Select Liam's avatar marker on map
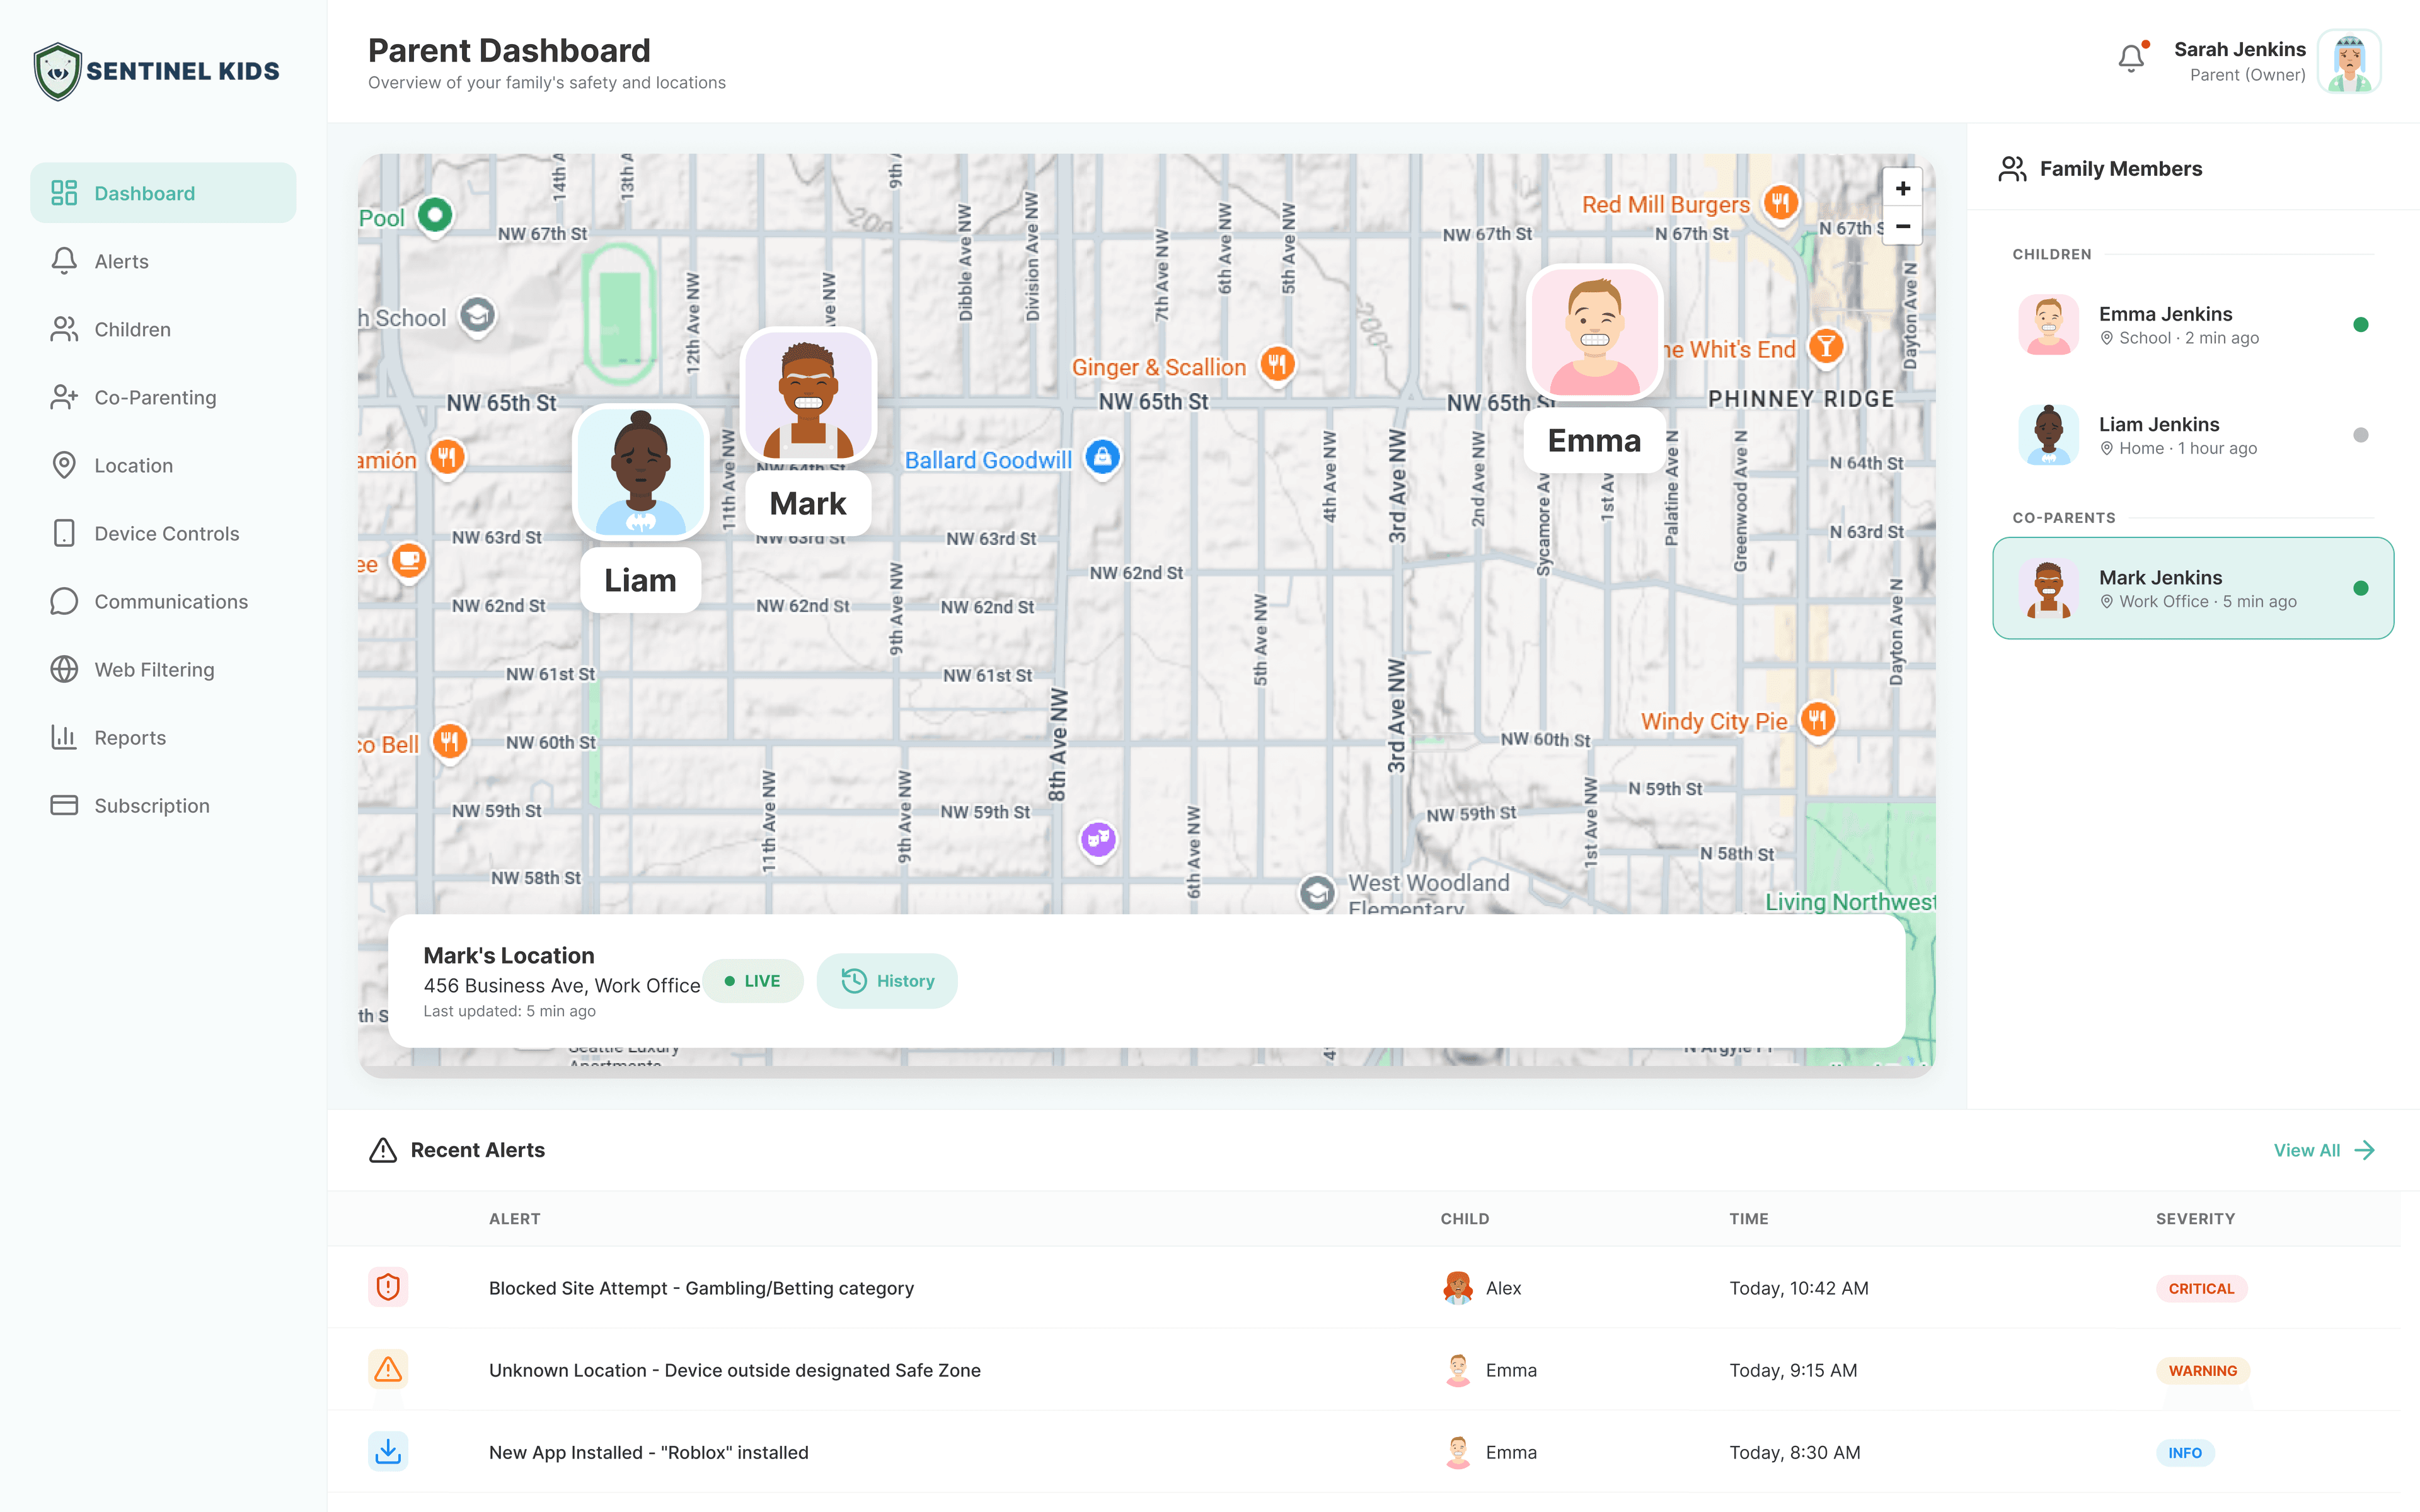 click(x=641, y=472)
